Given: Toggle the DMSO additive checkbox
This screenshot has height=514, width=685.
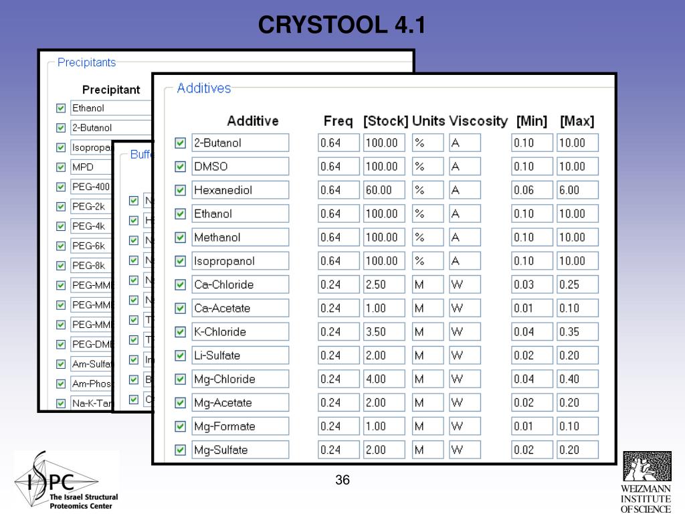Looking at the screenshot, I should (x=180, y=167).
